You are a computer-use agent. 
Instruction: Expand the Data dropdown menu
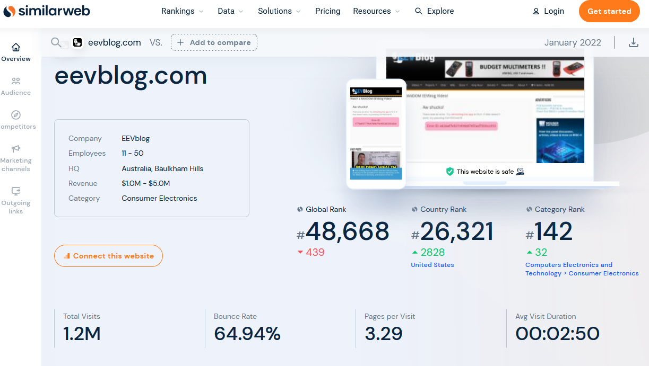coord(231,11)
